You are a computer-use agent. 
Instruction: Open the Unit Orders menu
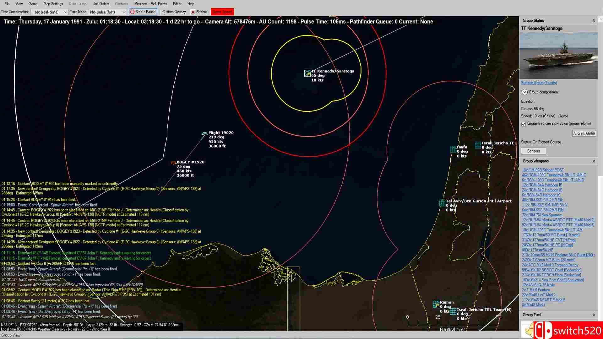point(100,4)
